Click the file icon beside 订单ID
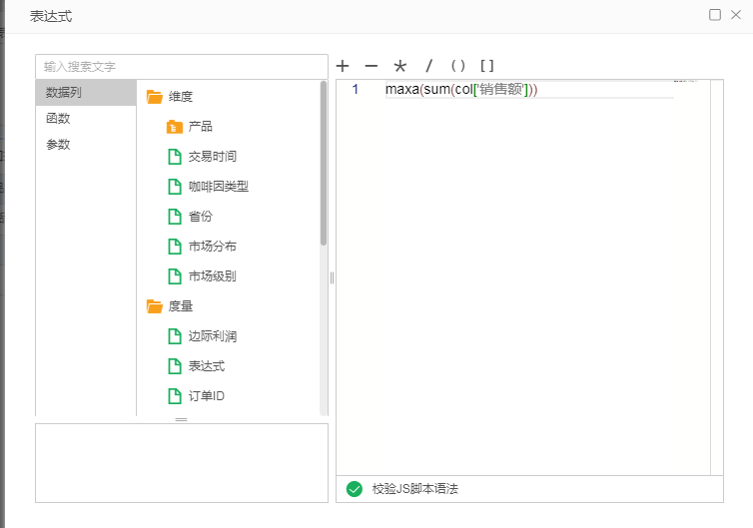 point(175,396)
